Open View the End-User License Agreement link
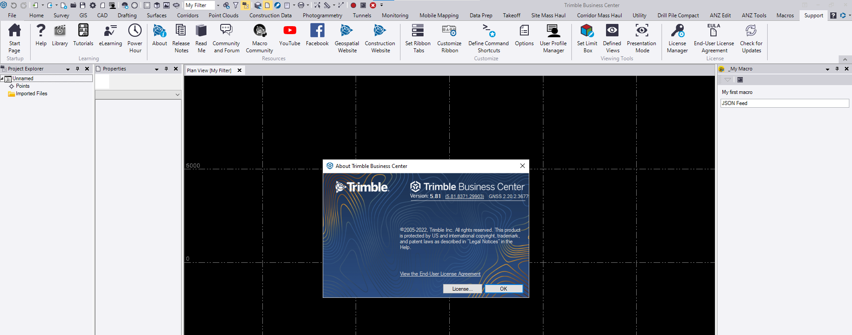 440,274
